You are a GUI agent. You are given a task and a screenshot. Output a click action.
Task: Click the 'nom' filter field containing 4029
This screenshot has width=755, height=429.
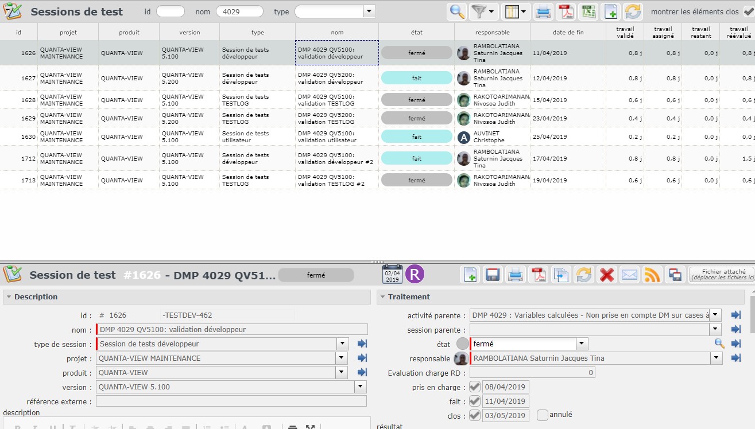[239, 11]
